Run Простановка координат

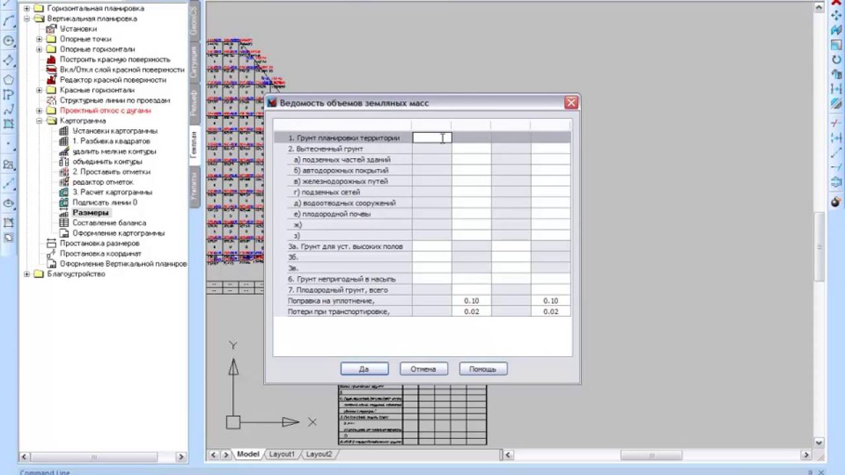(x=100, y=253)
